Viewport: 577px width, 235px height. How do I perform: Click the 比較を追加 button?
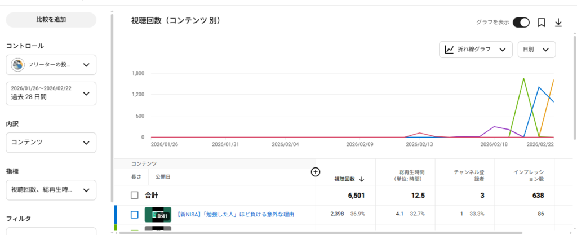[51, 20]
